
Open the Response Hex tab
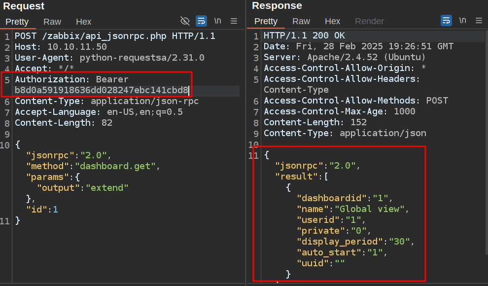click(x=333, y=21)
